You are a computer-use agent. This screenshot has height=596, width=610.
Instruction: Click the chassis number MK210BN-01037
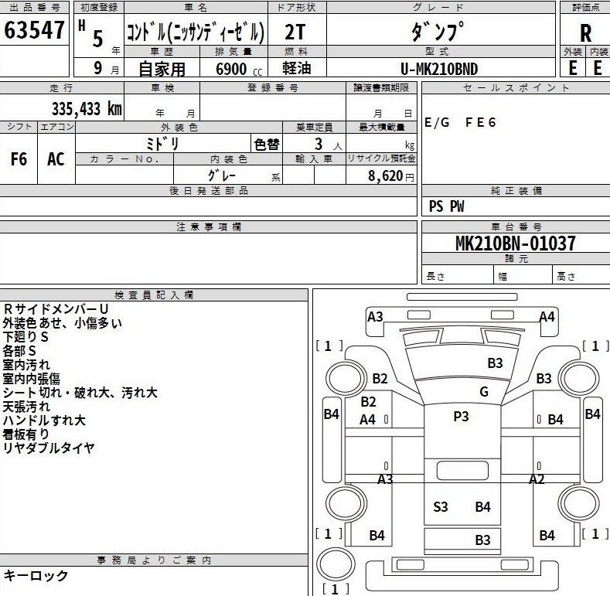click(516, 244)
